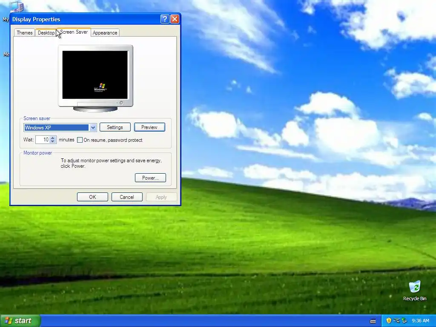Click the screen saver monitor preview image
The image size is (436, 327).
click(95, 78)
